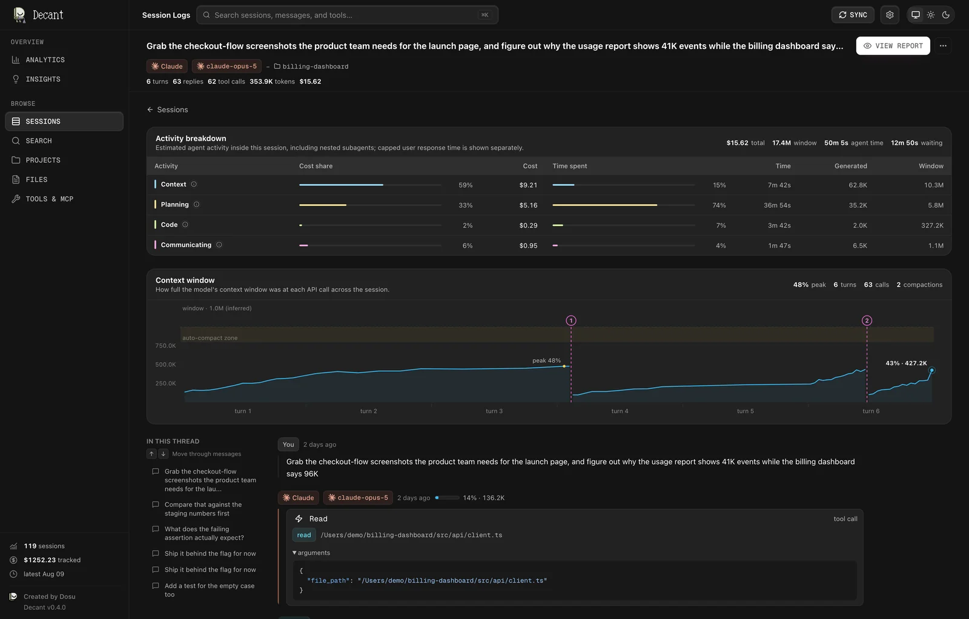The image size is (969, 619).
Task: Open settings gear icon in header
Action: (x=890, y=15)
